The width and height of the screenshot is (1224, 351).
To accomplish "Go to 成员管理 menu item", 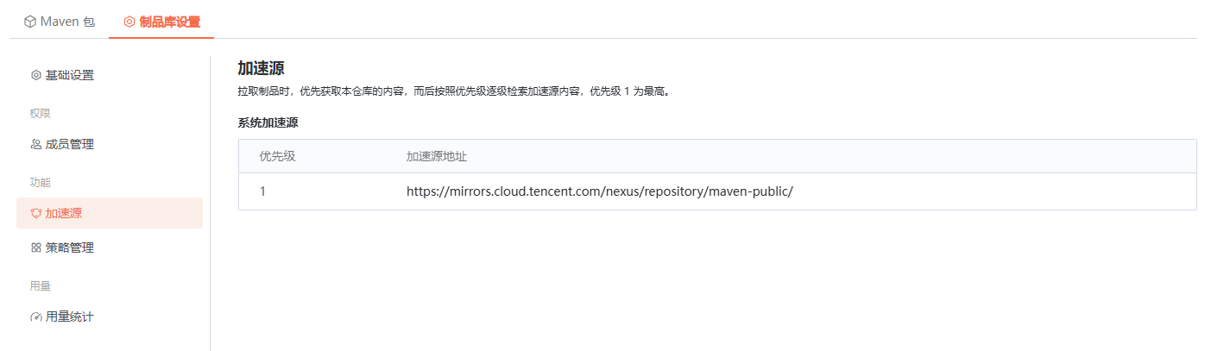I will (70, 144).
